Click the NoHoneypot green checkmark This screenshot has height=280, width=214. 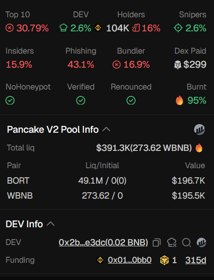tap(10, 100)
